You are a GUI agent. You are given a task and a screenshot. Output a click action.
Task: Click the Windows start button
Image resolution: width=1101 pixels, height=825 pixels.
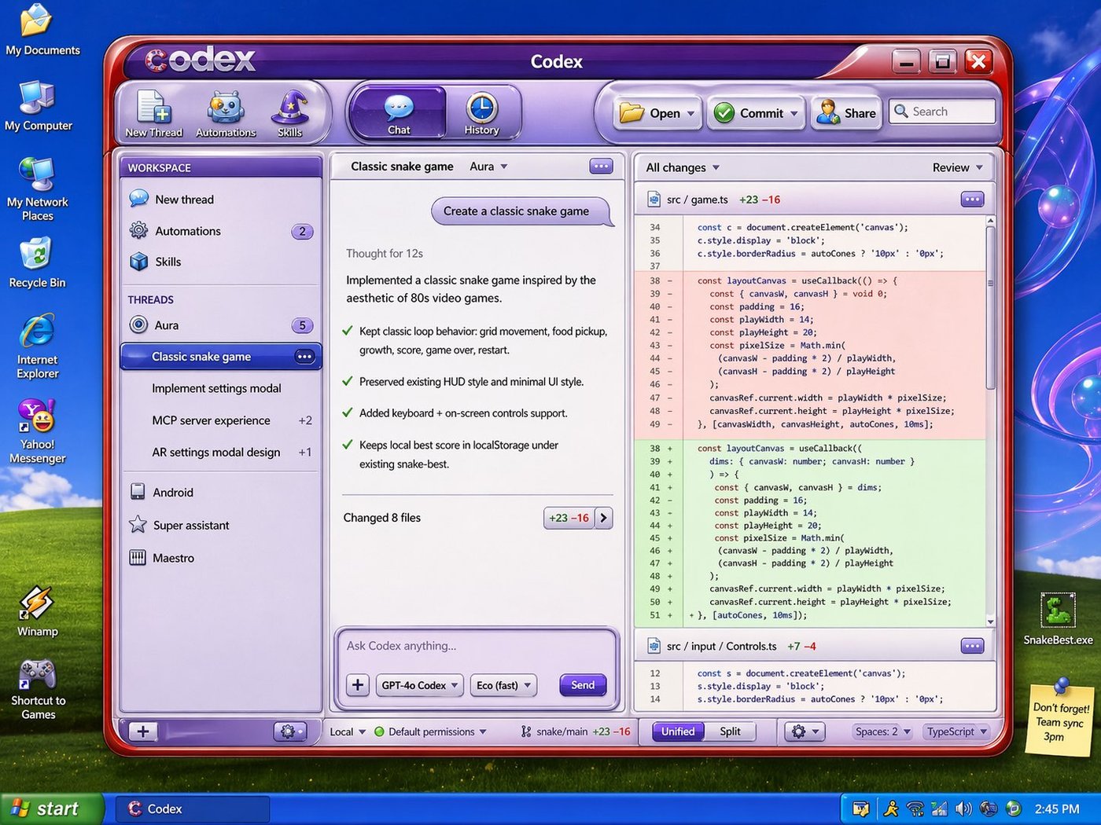point(52,808)
